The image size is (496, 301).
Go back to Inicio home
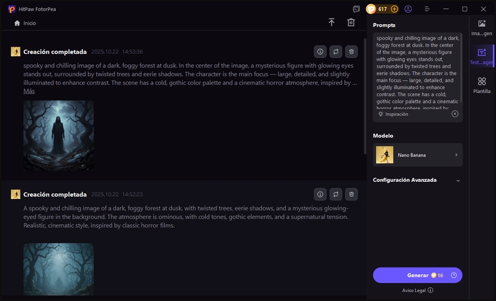25,23
